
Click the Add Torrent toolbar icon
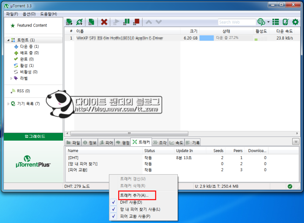pos(69,22)
